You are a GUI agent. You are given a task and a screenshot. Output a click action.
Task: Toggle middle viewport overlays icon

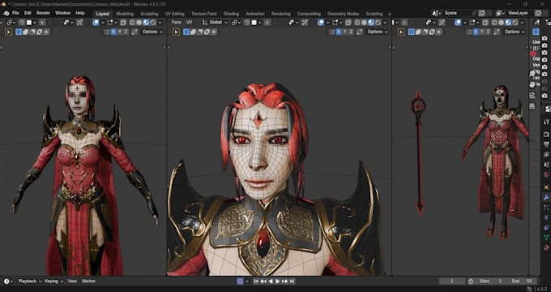(x=321, y=22)
